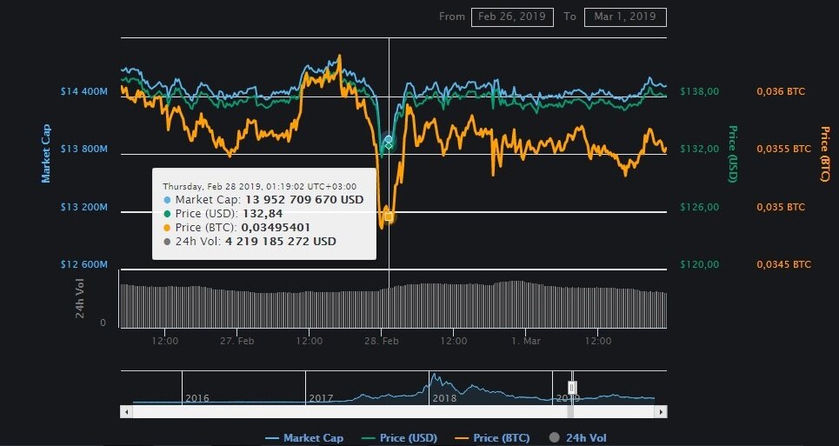Click the tooltip Price (BTC) value 0,03495401
The image size is (839, 446).
coord(275,228)
